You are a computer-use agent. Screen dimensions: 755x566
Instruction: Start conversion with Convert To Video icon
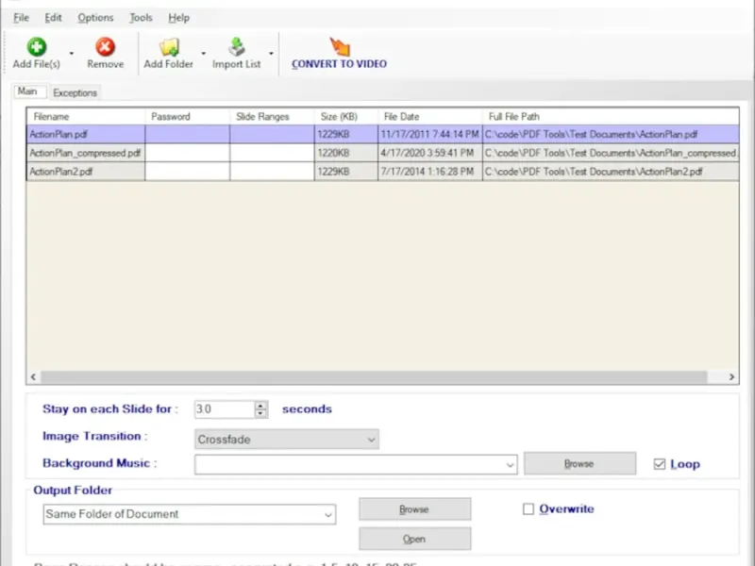[x=339, y=47]
